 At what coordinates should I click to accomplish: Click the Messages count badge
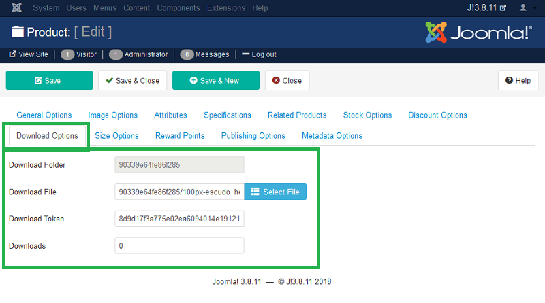[187, 54]
